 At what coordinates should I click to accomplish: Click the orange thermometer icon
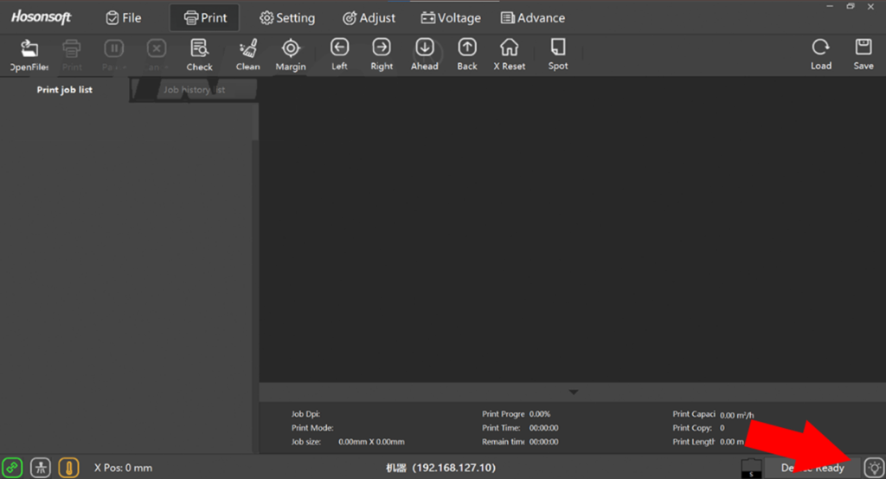tap(69, 468)
